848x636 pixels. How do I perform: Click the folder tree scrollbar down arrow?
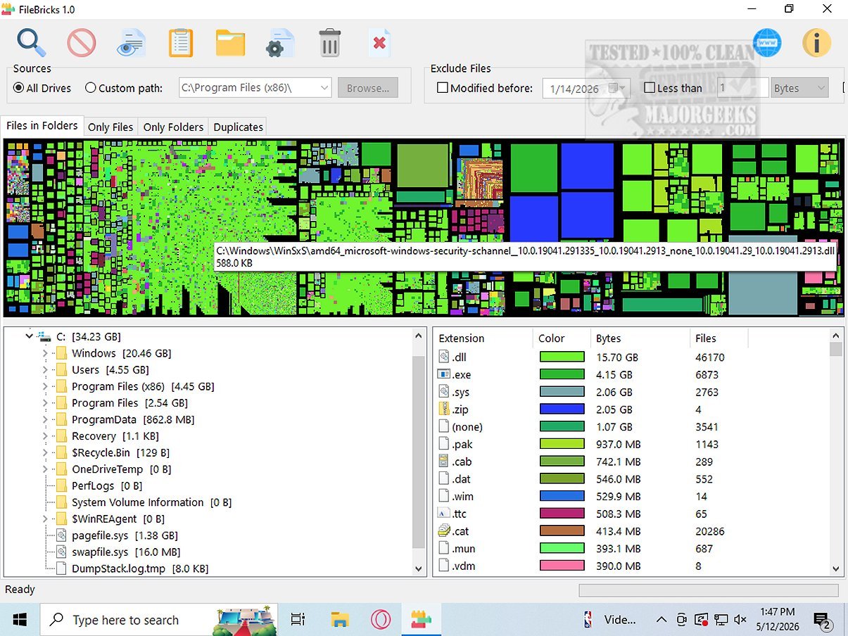[x=419, y=568]
